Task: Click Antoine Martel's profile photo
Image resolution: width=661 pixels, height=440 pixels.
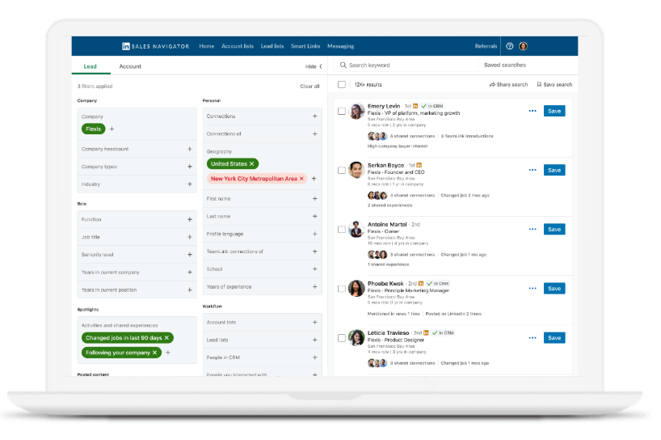Action: [x=356, y=229]
